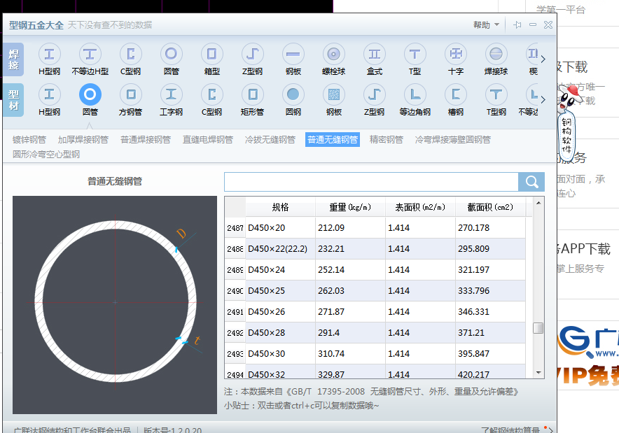Select the 螺栓球 icon
619x433 pixels.
(x=333, y=54)
